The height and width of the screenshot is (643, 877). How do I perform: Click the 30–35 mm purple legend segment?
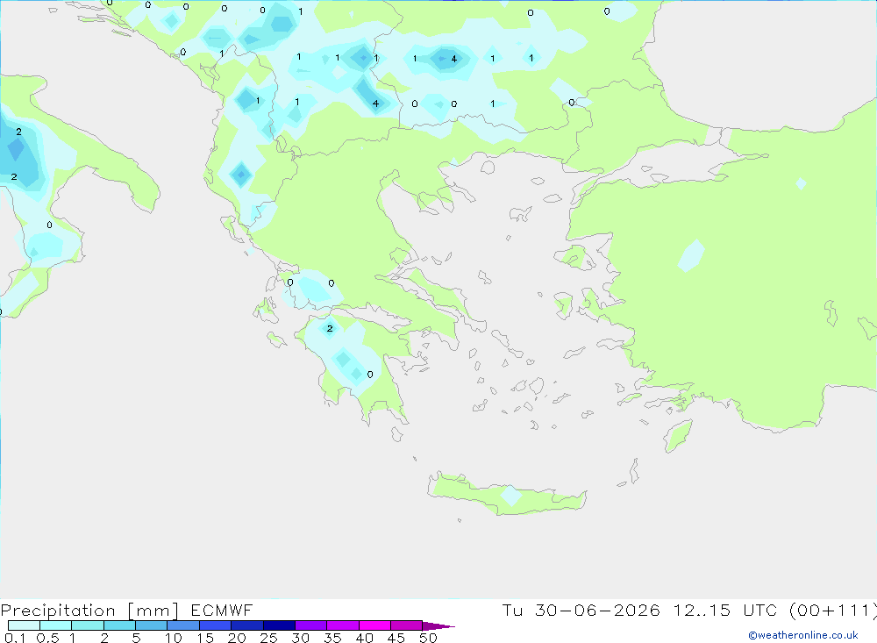(x=310, y=625)
